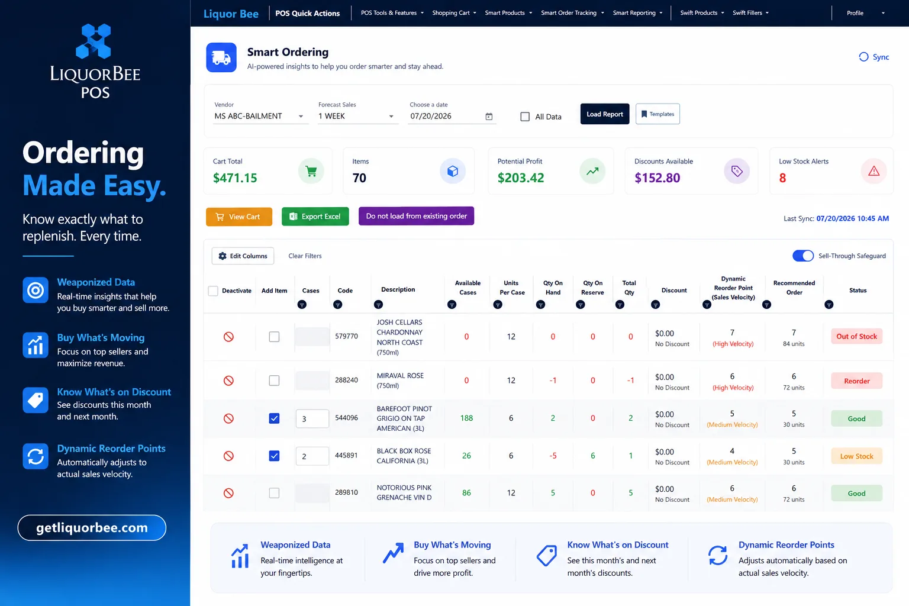Filter the Dynamic Reorder Point column

click(x=707, y=305)
